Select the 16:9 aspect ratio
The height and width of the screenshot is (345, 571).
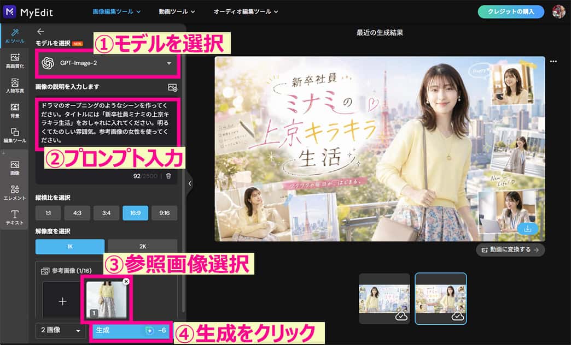coord(136,213)
